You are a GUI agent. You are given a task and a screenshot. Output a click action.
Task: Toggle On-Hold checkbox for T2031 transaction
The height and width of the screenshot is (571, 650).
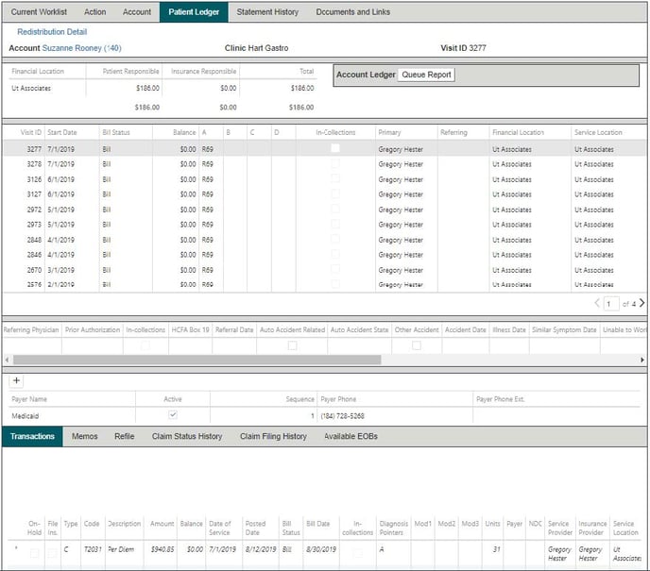click(34, 553)
